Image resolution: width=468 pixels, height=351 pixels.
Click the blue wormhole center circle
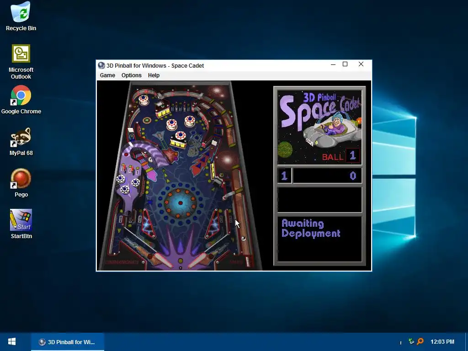click(180, 203)
